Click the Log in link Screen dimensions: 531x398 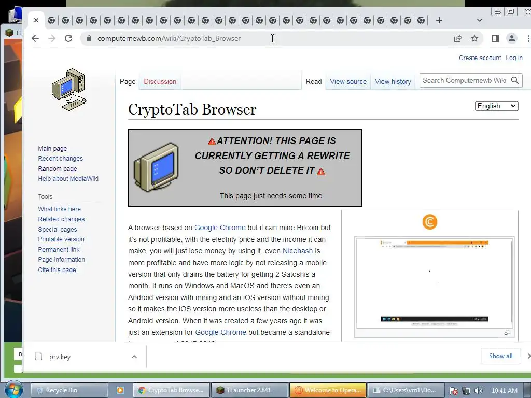click(514, 58)
